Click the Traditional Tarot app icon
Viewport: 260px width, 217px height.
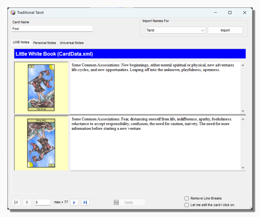tap(13, 13)
